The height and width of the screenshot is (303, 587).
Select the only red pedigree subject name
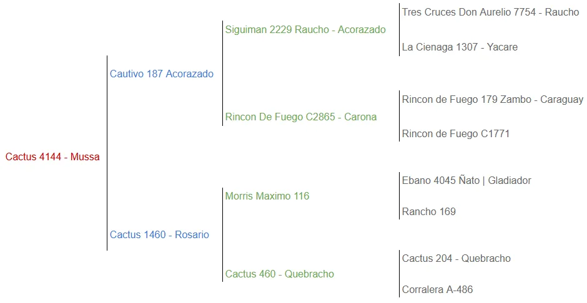point(52,157)
